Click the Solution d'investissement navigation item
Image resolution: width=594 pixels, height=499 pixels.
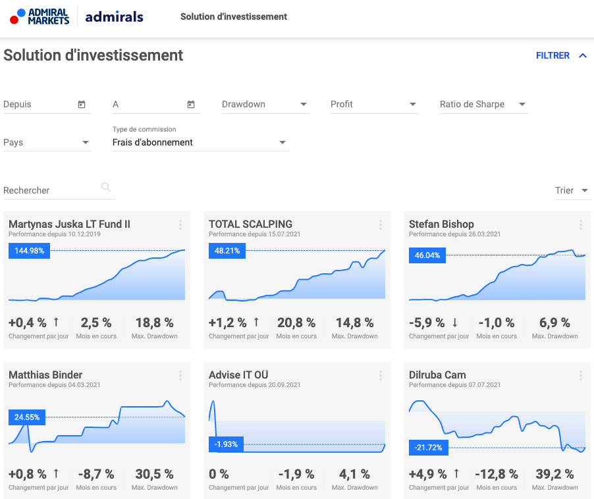click(234, 17)
